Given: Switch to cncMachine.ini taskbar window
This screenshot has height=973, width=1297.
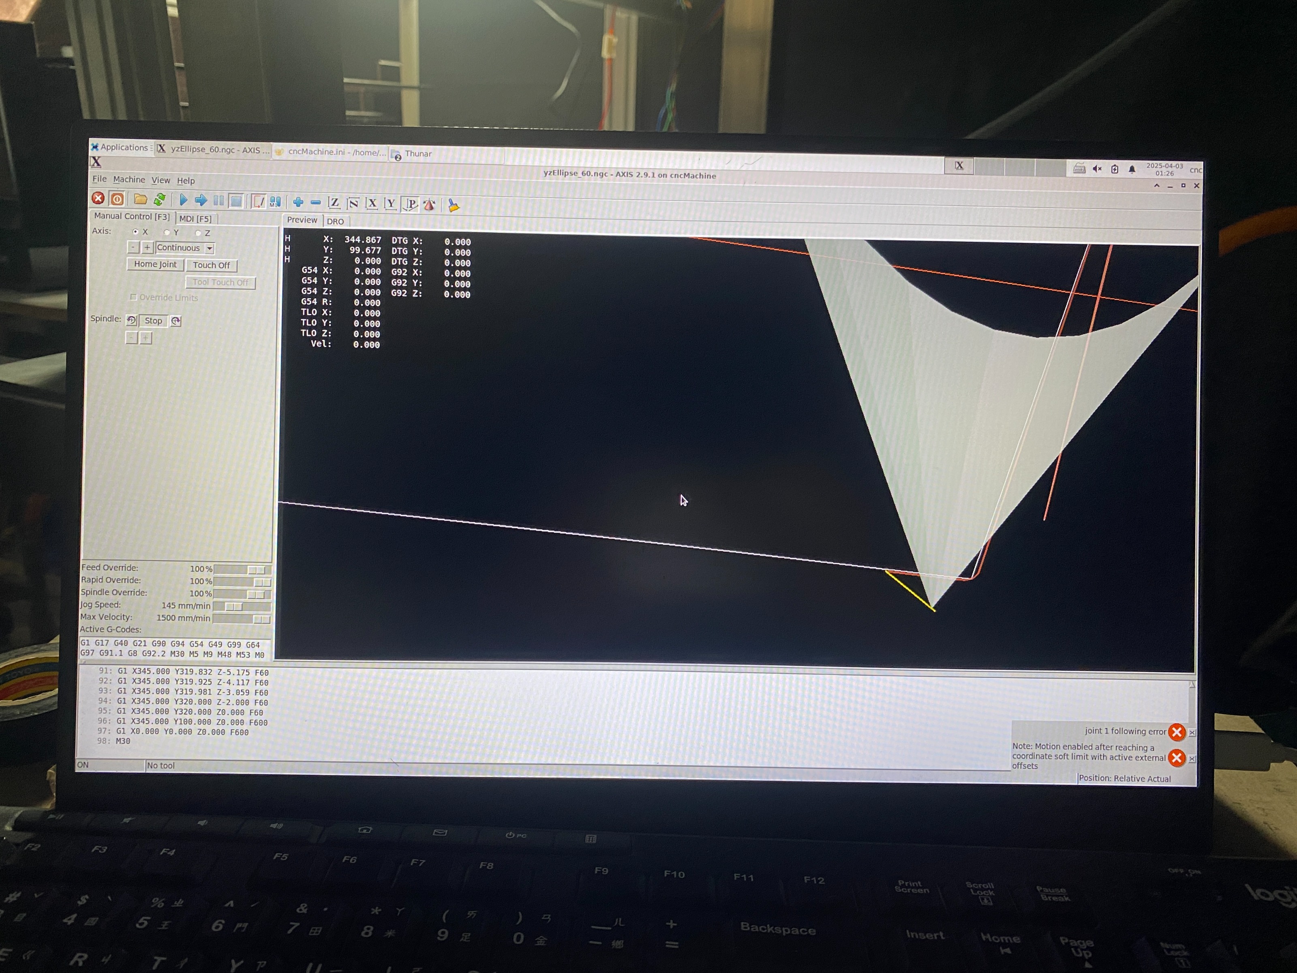Looking at the screenshot, I should click(x=331, y=152).
